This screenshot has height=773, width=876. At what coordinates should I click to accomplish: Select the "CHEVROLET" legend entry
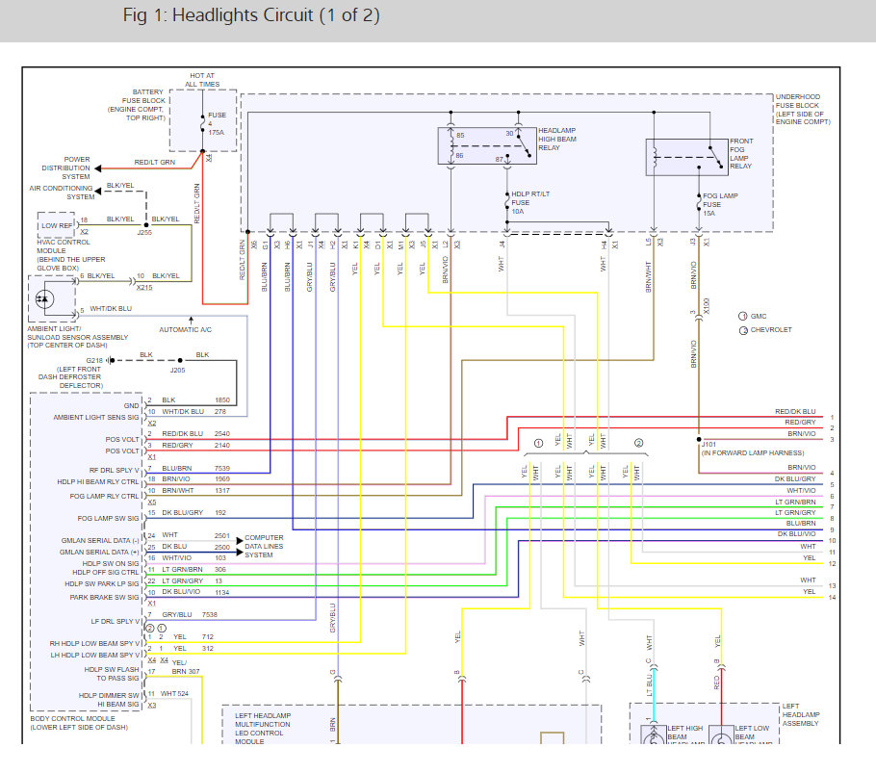point(765,330)
